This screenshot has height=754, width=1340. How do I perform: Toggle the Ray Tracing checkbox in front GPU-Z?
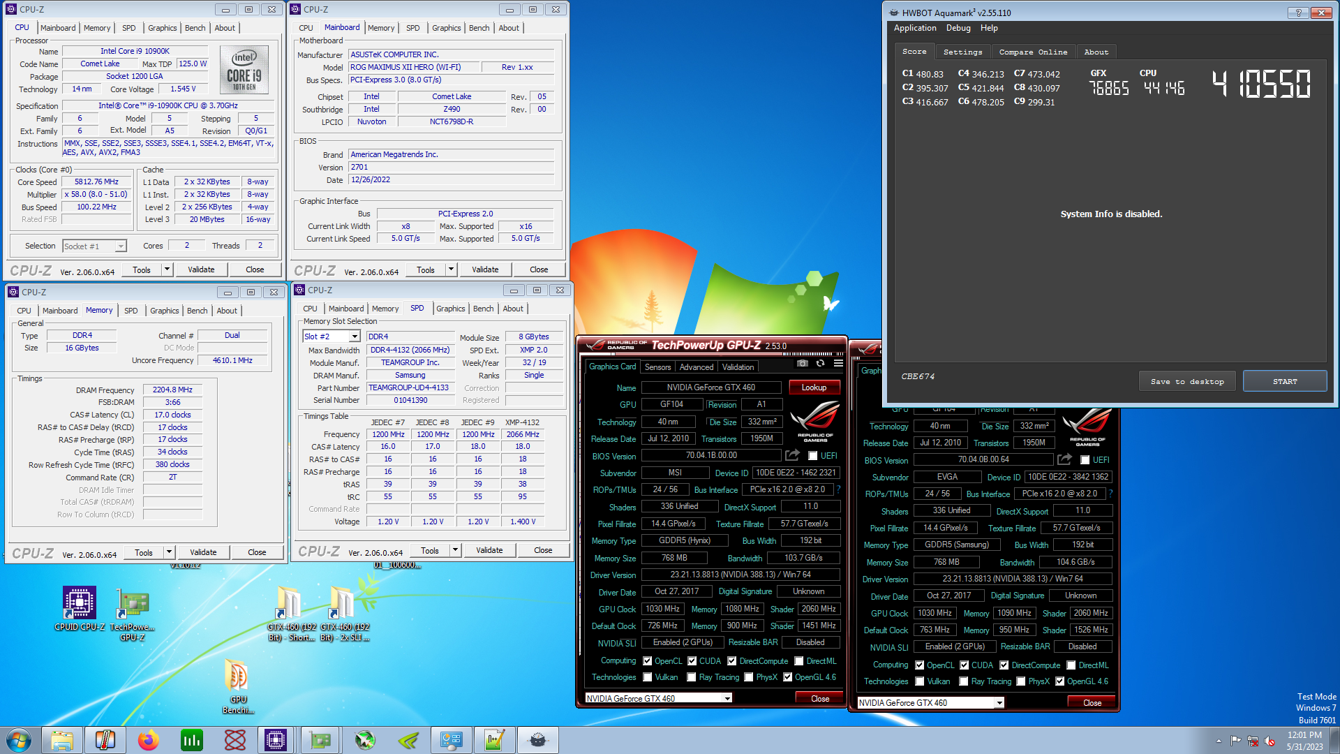coord(692,677)
